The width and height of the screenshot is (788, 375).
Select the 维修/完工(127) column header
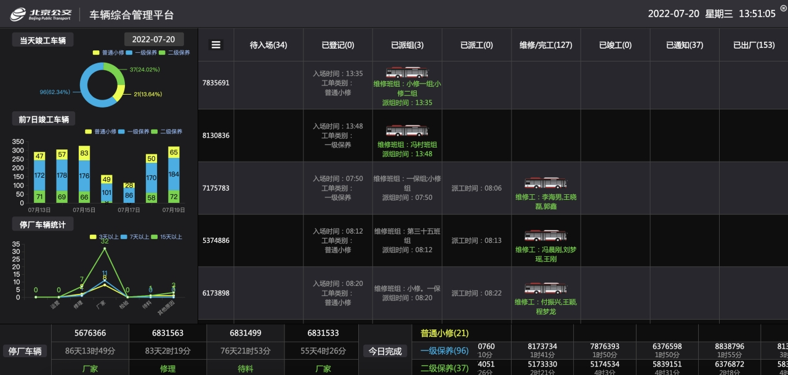545,45
